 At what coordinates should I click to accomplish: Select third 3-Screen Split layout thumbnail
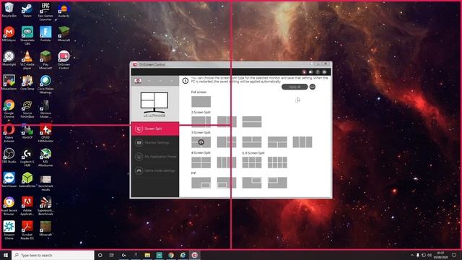252,142
